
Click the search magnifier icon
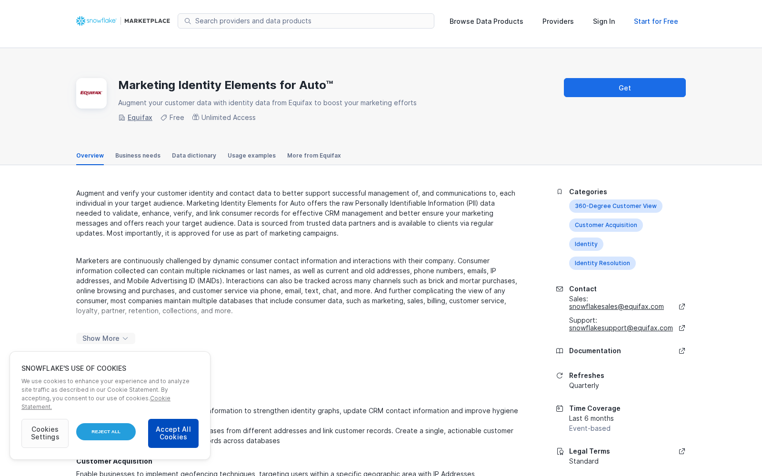[188, 21]
